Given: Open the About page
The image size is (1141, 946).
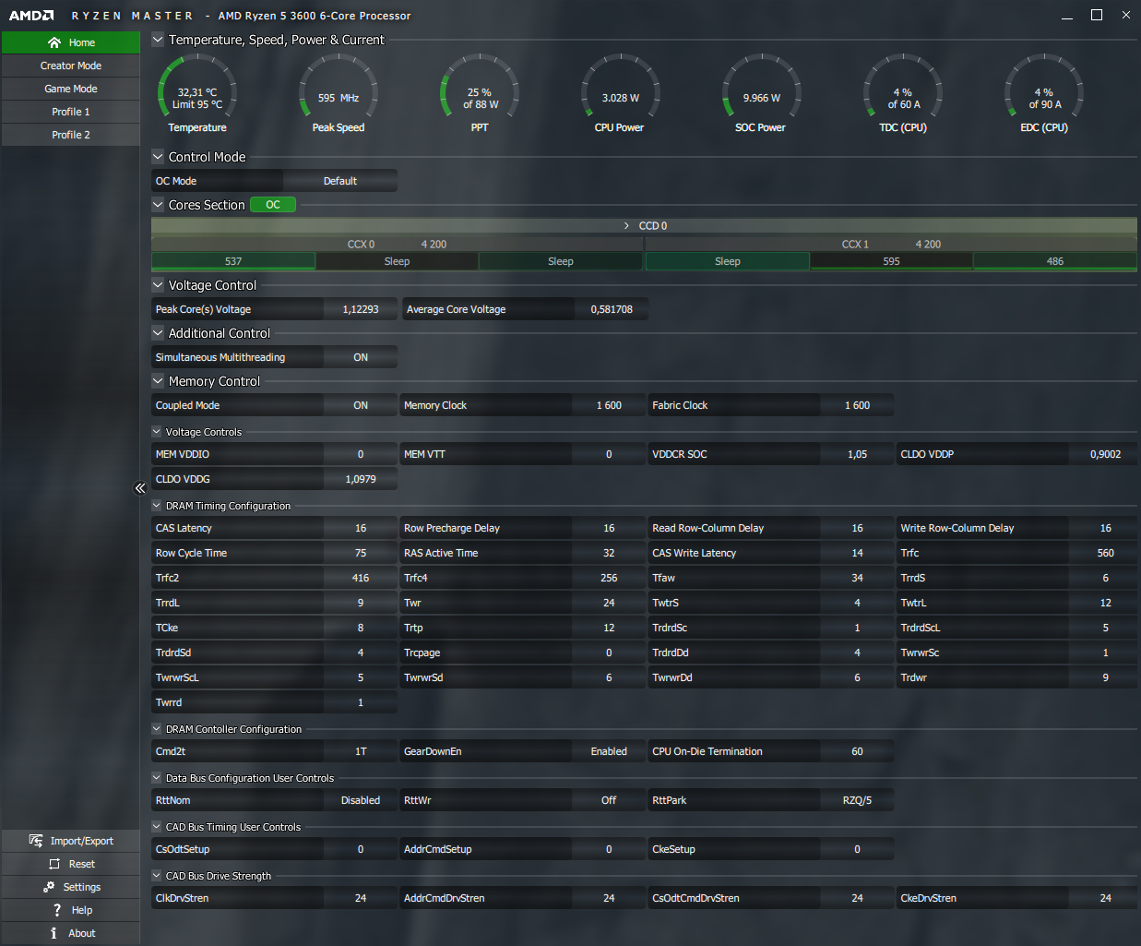Looking at the screenshot, I should (70, 933).
